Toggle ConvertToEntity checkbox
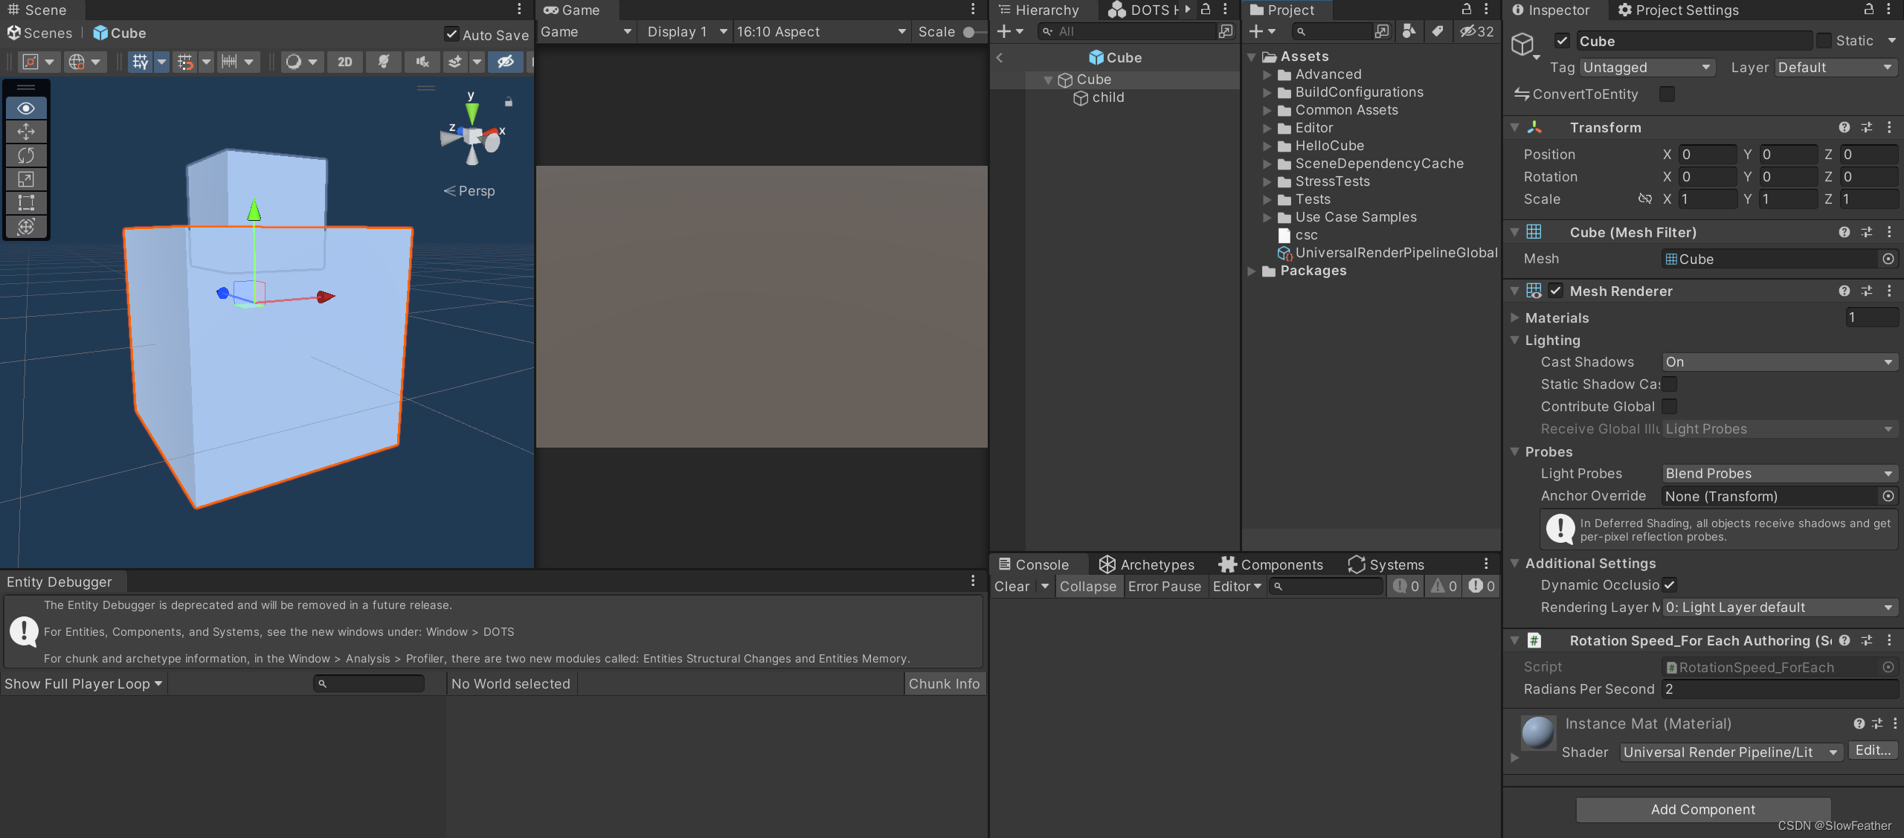 pos(1667,94)
